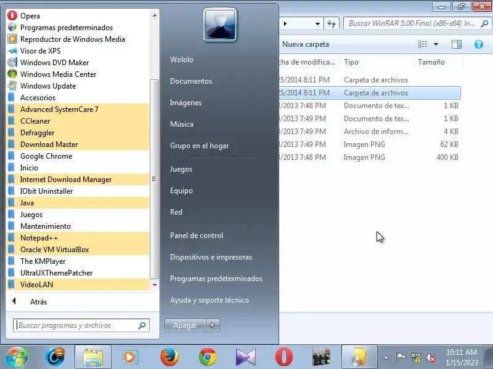Click the Explorer refresh button
The height and width of the screenshot is (369, 493).
(332, 23)
